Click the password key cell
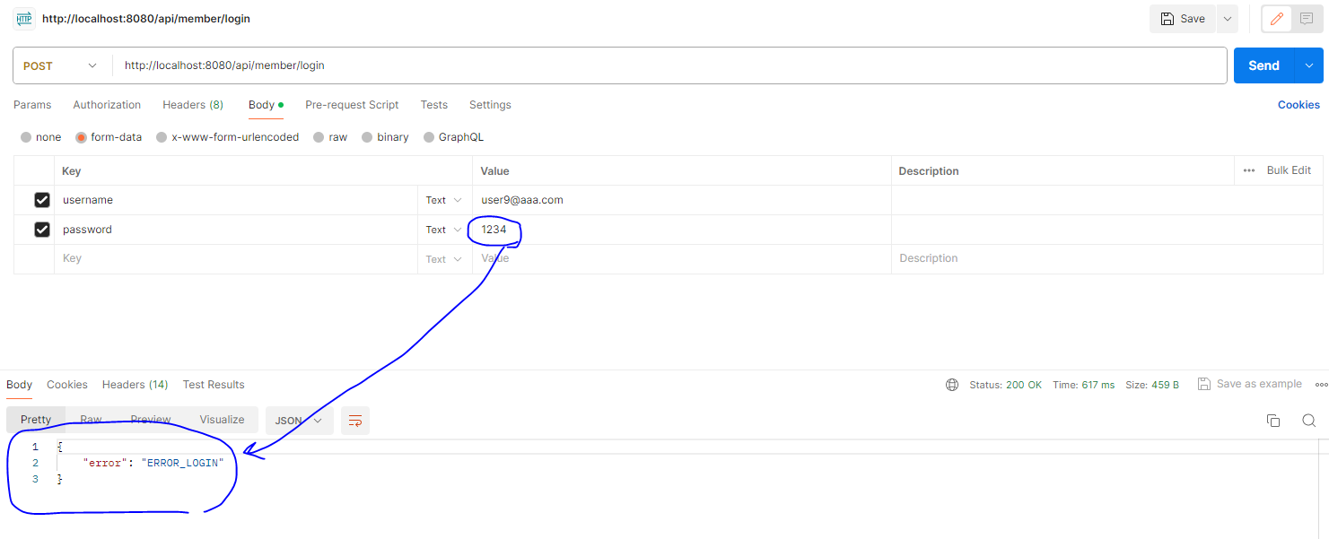This screenshot has height=539, width=1329. click(236, 230)
